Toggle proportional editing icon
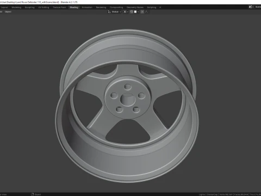 (x=142, y=12)
